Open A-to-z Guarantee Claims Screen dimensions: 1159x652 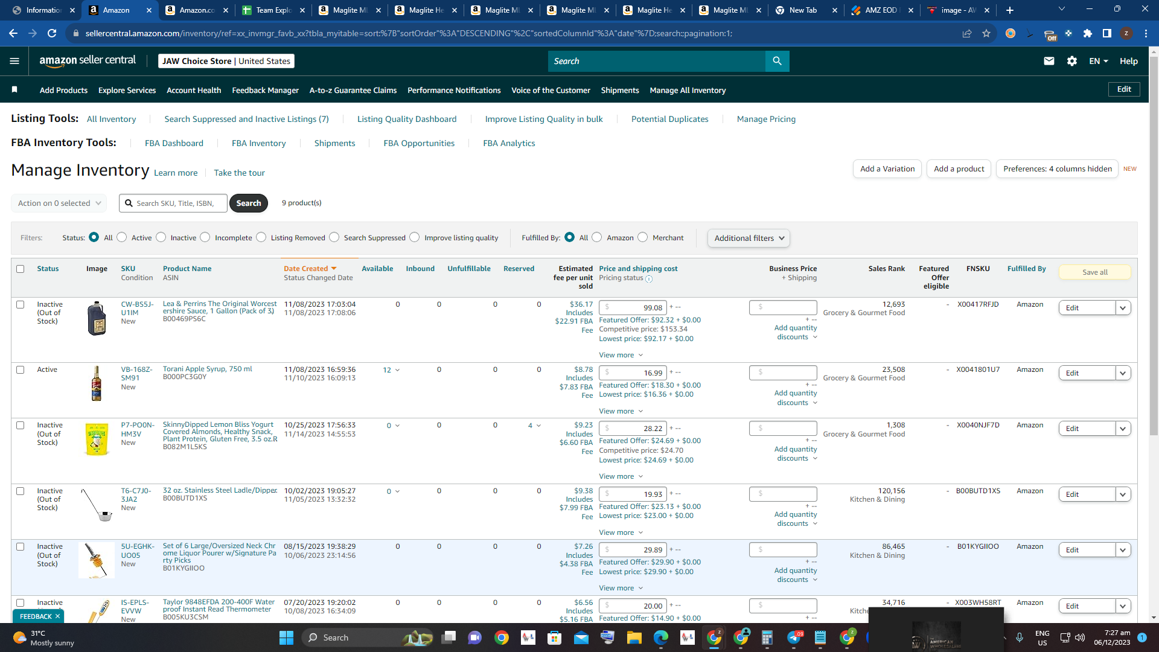[353, 90]
